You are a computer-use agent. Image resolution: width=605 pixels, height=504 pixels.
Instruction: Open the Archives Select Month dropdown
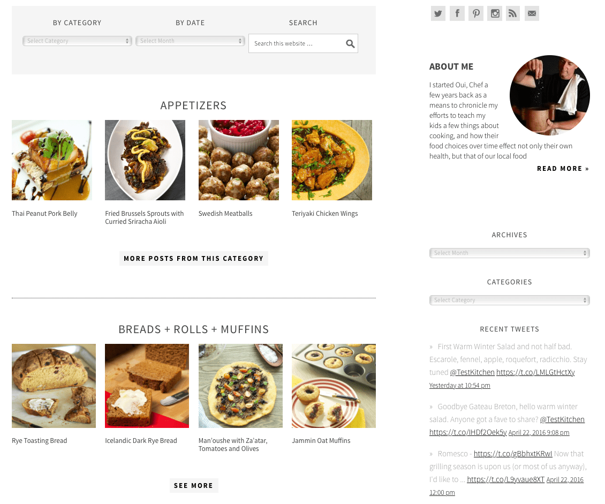pyautogui.click(x=509, y=253)
